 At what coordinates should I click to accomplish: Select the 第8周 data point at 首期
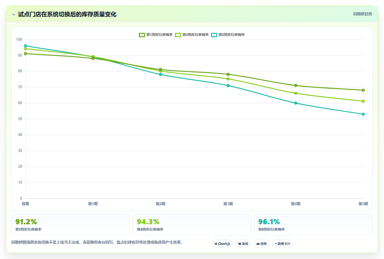[25, 46]
